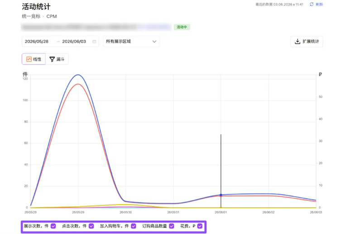Click the end date 2026/06/03 field
Screen dimensions: 360x234
(74, 41)
